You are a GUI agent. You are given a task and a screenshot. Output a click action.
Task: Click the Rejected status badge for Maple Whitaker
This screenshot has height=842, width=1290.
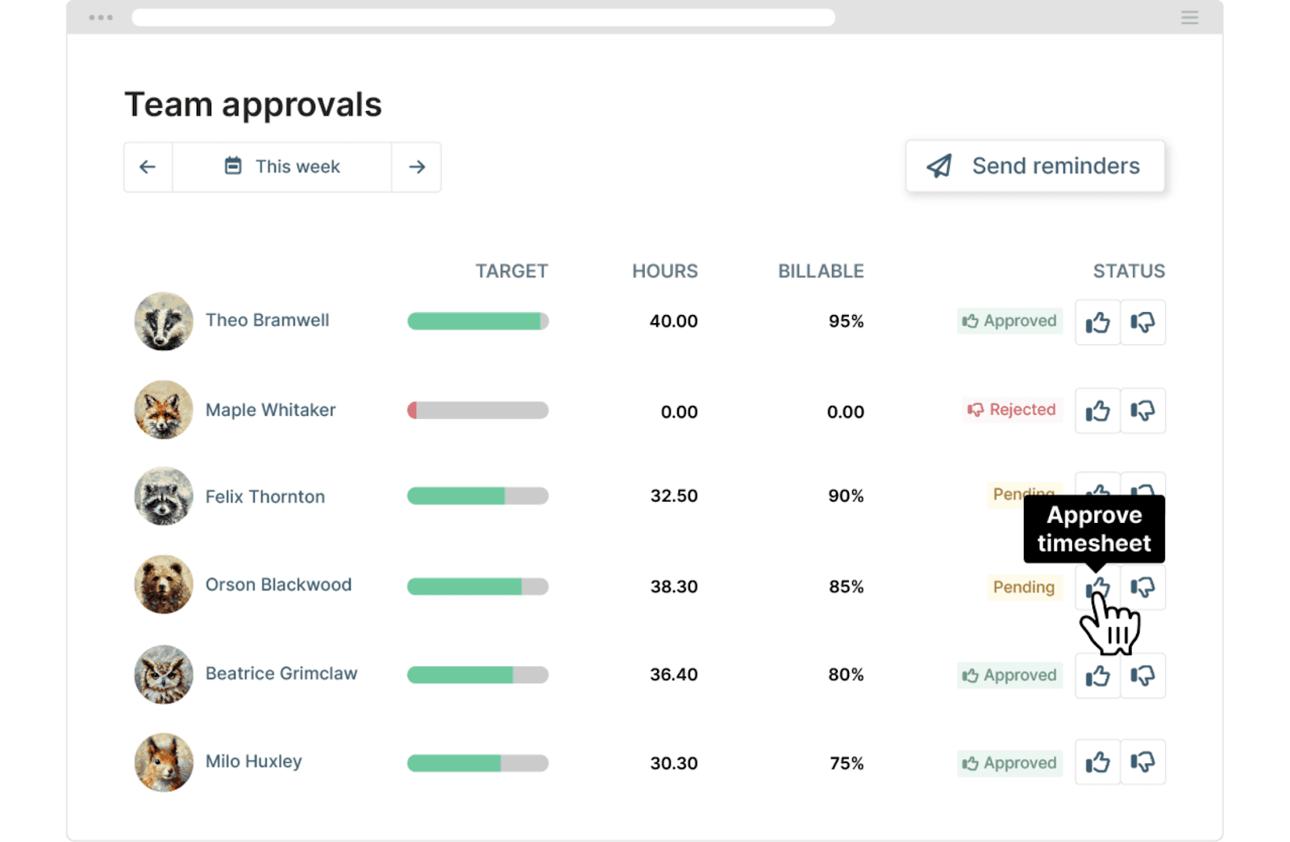click(1012, 410)
